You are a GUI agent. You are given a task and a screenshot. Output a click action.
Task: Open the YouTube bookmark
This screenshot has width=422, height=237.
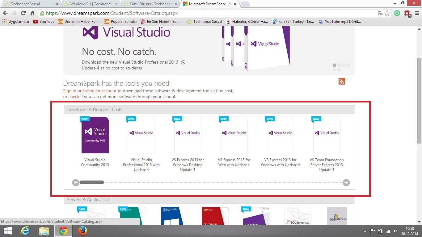point(44,22)
